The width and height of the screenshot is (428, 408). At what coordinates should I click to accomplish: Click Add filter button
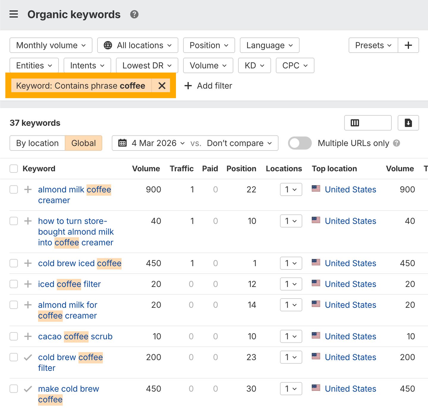pyautogui.click(x=208, y=86)
